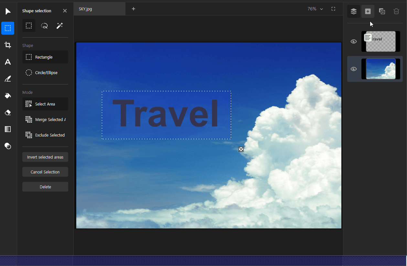Enable Merge Selected Area mode
The height and width of the screenshot is (266, 407).
pyautogui.click(x=45, y=119)
